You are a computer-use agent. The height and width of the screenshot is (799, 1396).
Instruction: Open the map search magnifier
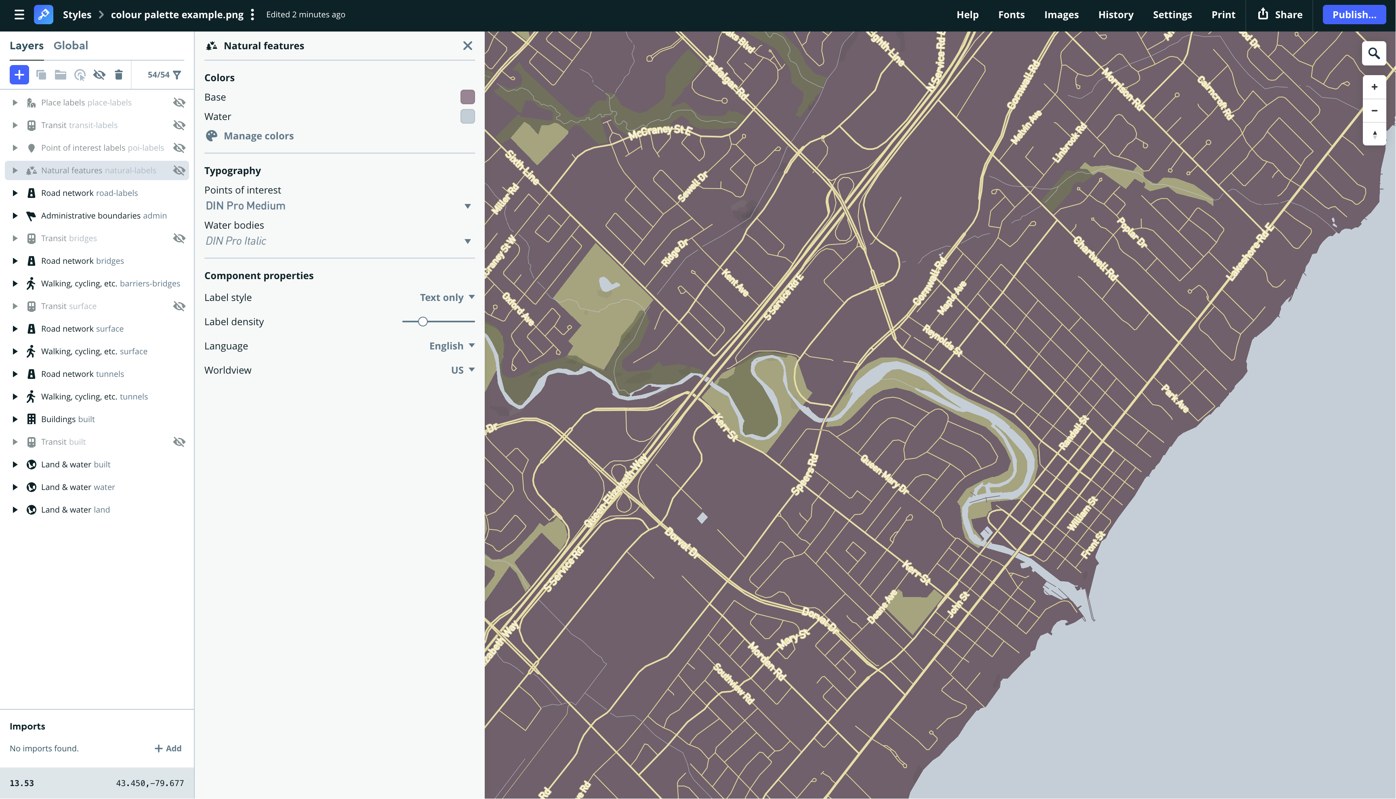(1373, 53)
